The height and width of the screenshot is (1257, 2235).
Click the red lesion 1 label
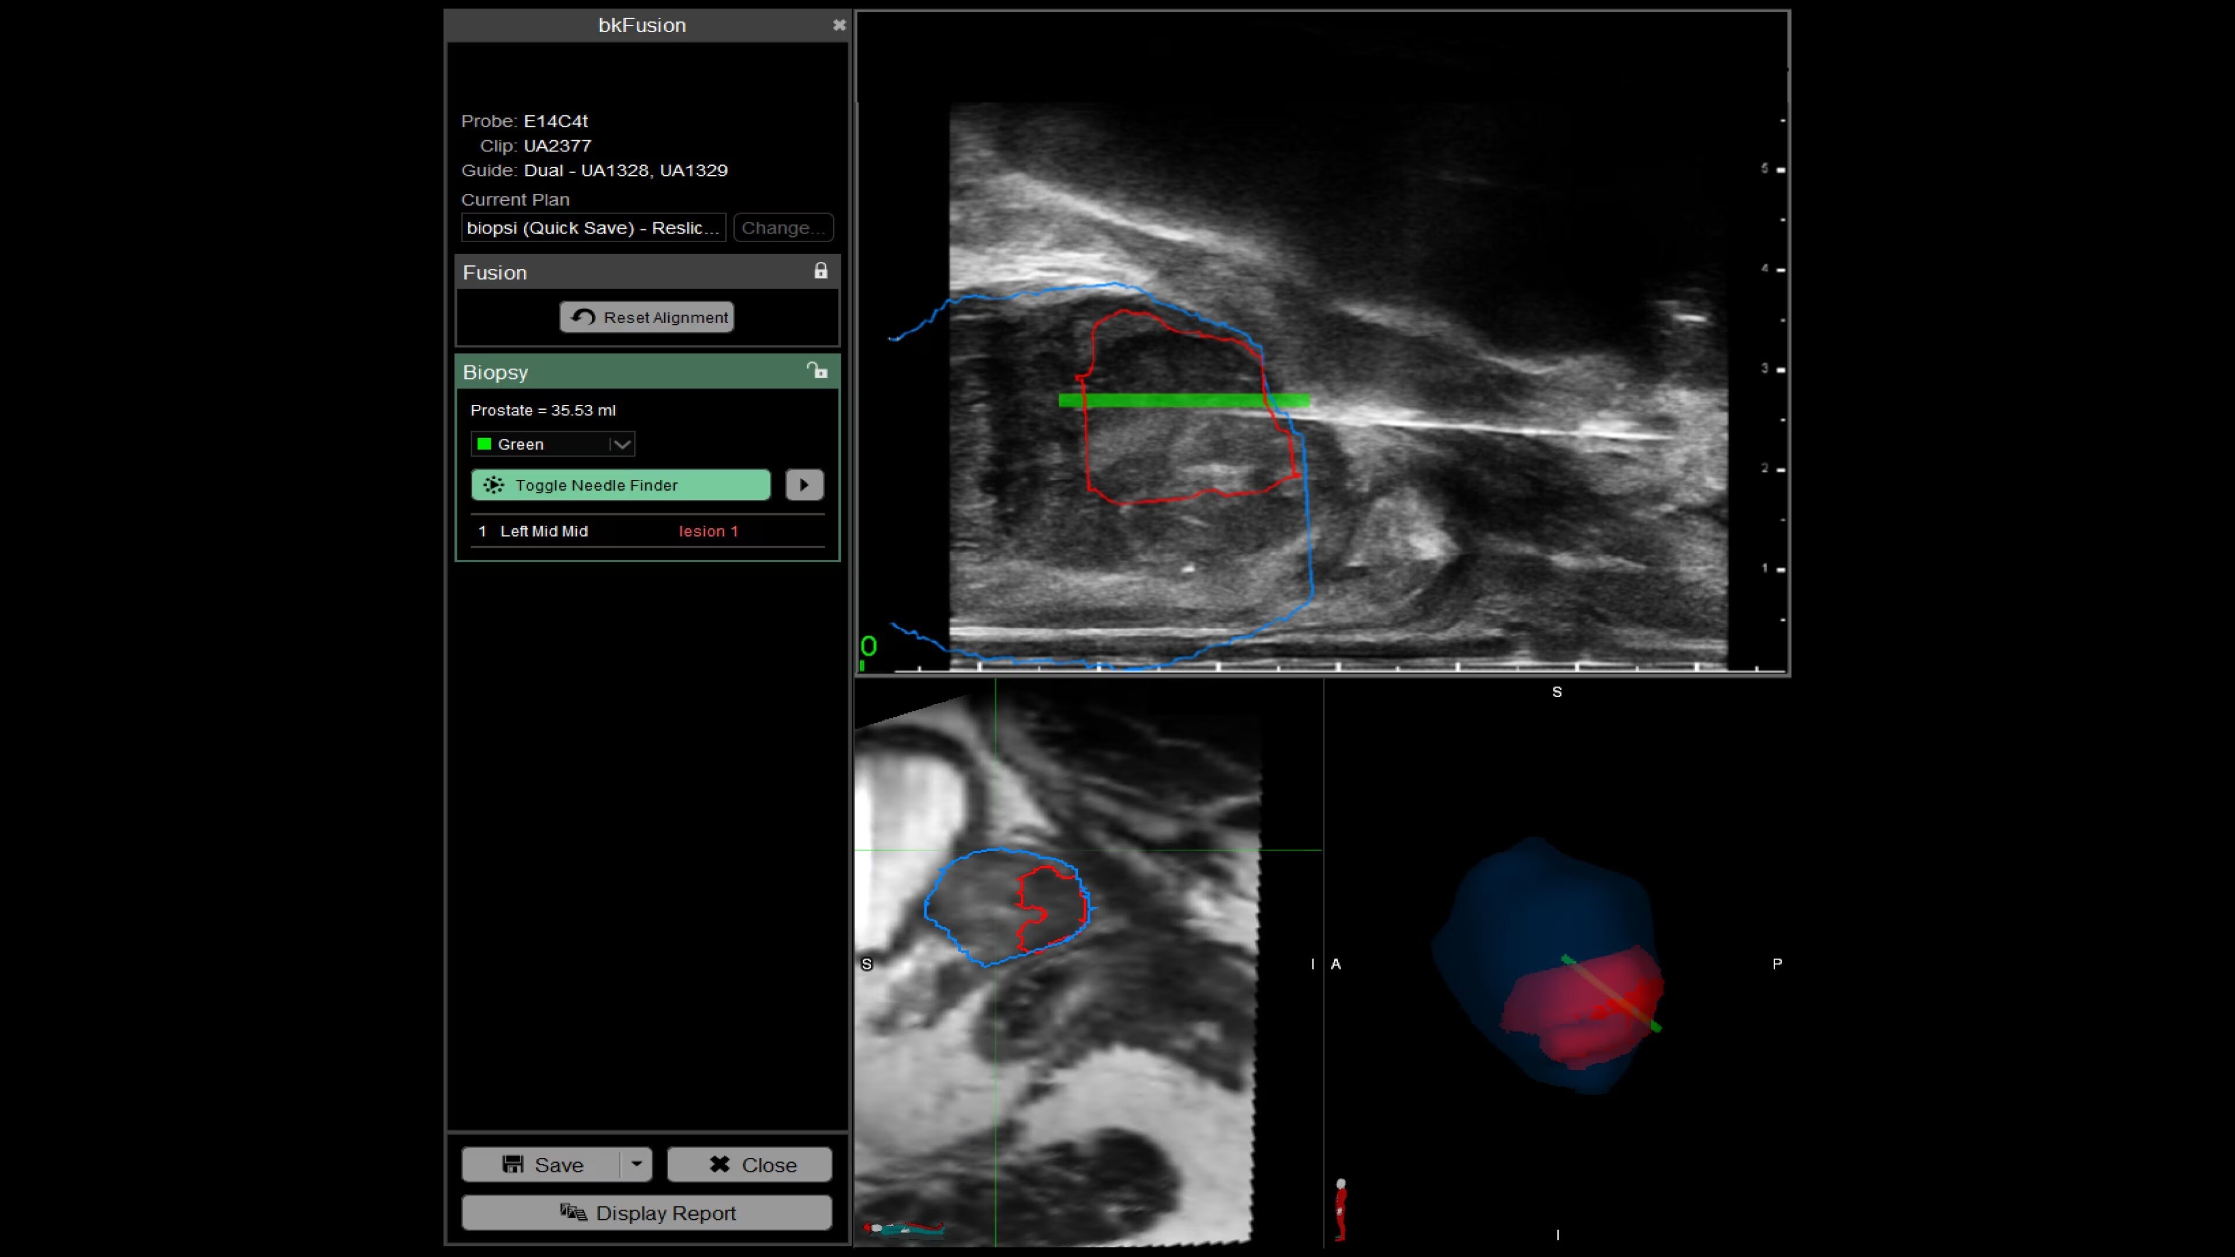pos(708,531)
